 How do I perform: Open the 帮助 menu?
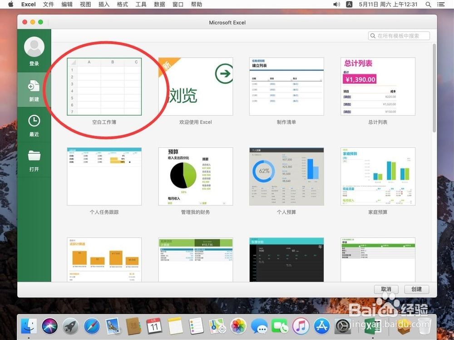(197, 5)
